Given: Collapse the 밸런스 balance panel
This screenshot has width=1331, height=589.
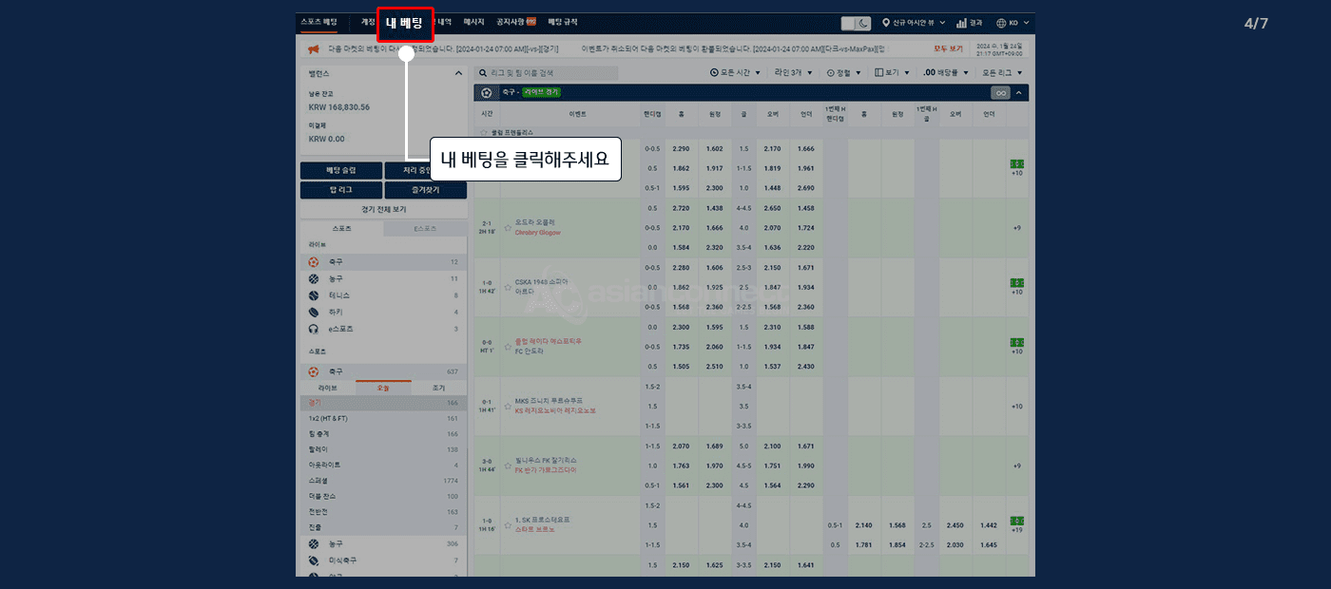Looking at the screenshot, I should [458, 73].
